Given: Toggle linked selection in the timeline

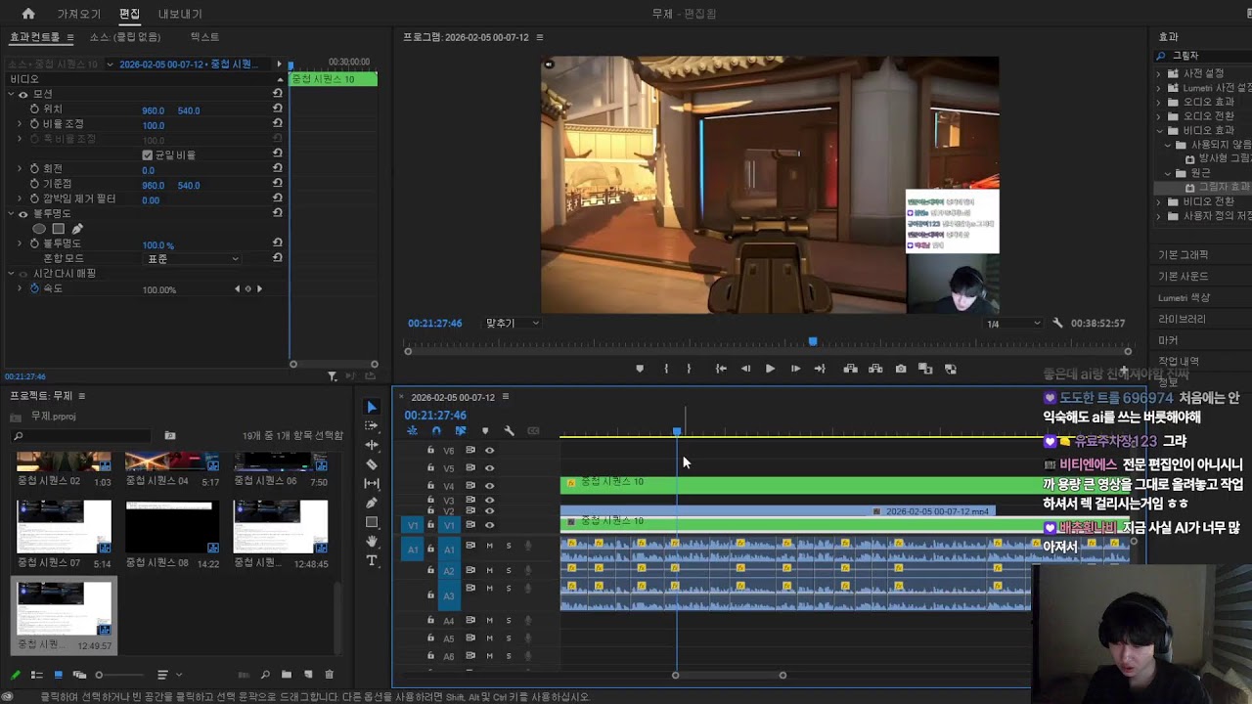Looking at the screenshot, I should (461, 431).
